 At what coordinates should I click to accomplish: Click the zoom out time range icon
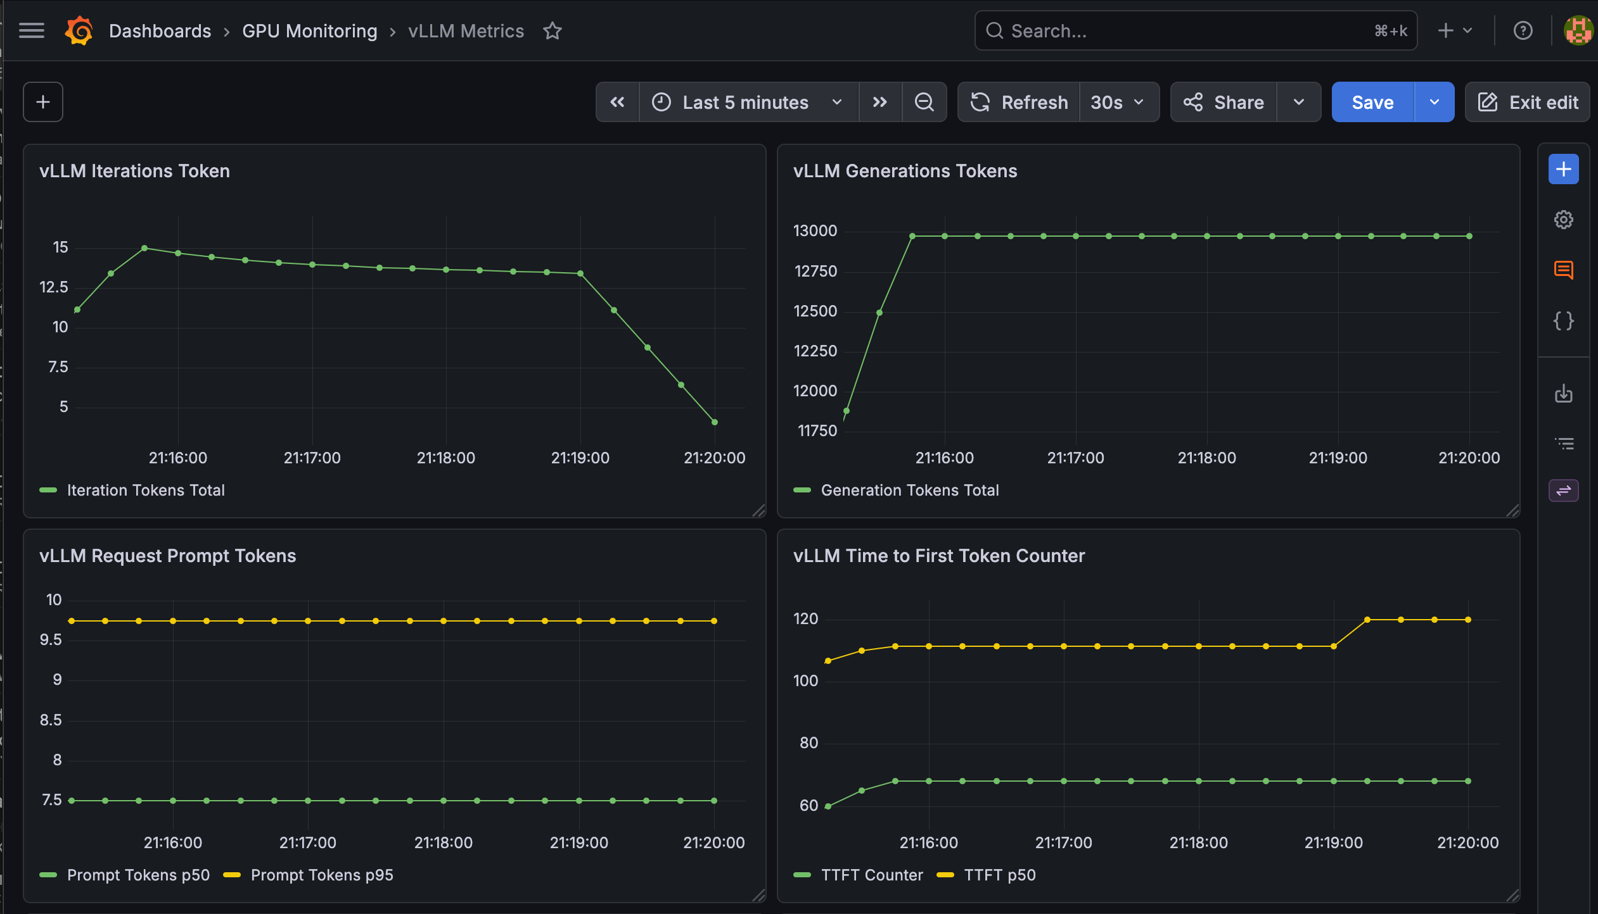pos(924,102)
